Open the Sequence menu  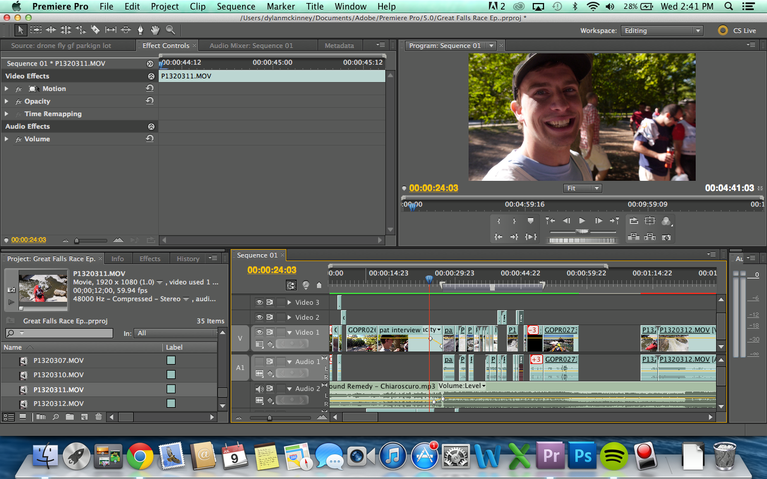coord(236,7)
